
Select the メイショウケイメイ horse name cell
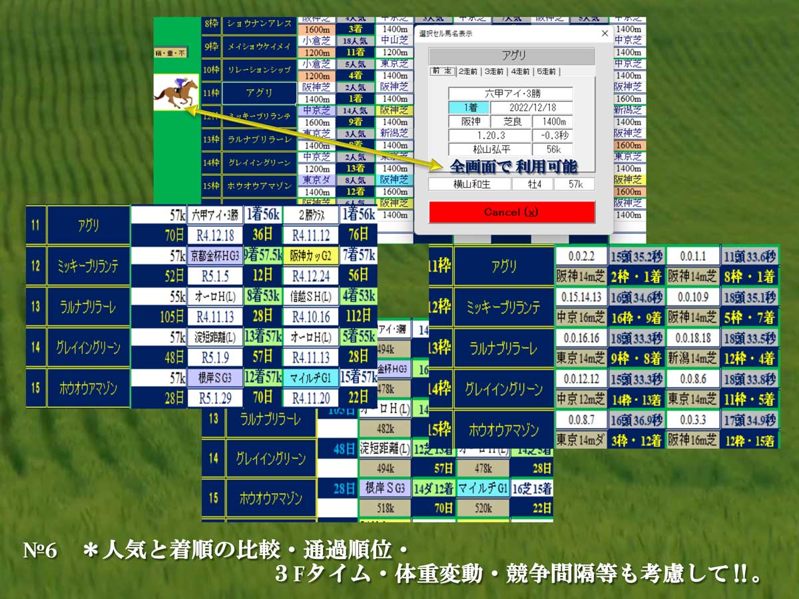(258, 47)
